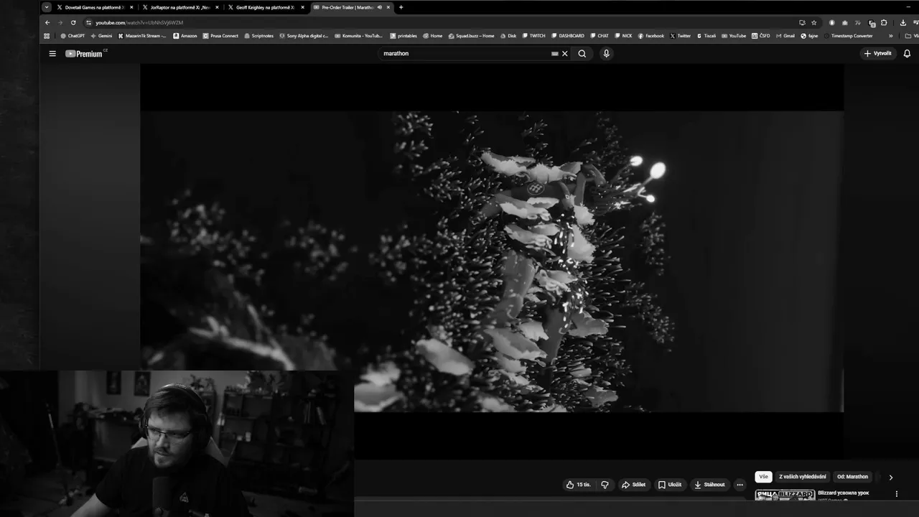Run search with the magnifier button

click(582, 54)
